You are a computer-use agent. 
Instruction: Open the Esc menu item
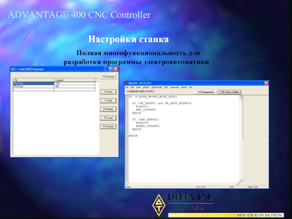click(191, 87)
